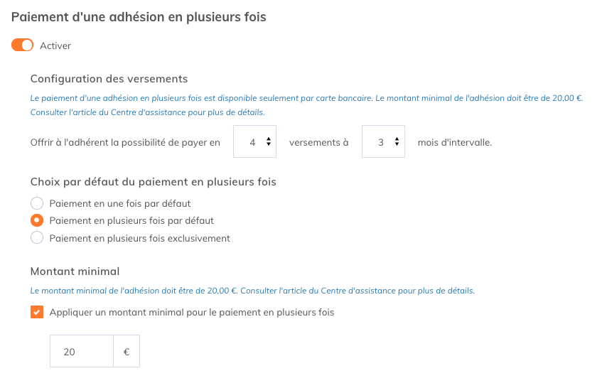Viewport: 602px width, 388px height.
Task: Toggle the Activer switch
Action: click(x=23, y=45)
